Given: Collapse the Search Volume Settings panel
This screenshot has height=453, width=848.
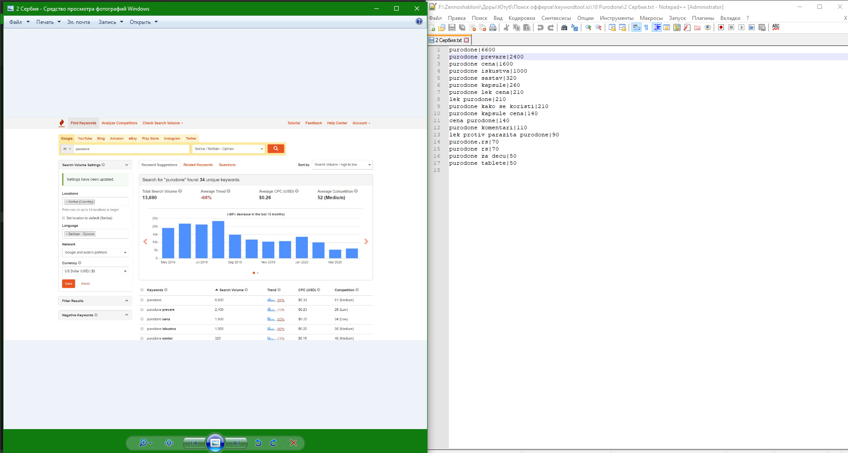Looking at the screenshot, I should 127,164.
